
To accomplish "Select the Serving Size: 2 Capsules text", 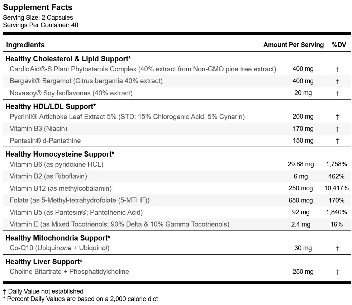I will (38, 18).
